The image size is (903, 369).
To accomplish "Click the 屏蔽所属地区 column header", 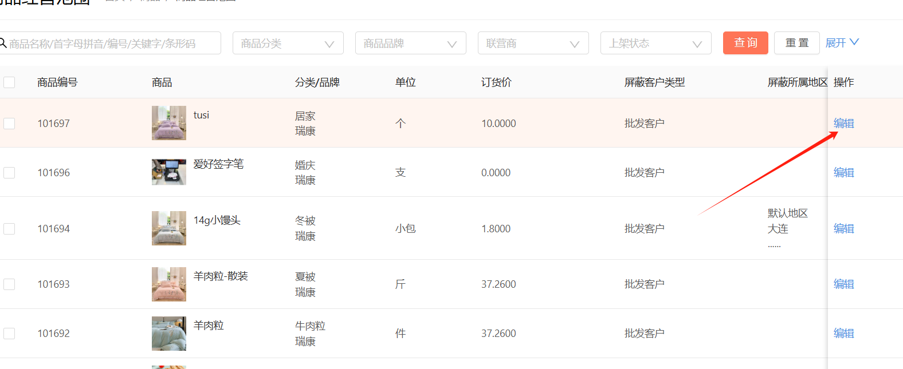I will tap(798, 82).
